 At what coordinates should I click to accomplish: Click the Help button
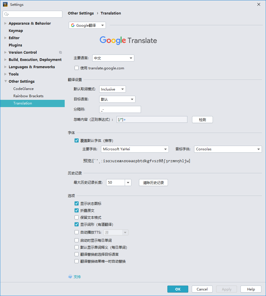click(x=251, y=289)
